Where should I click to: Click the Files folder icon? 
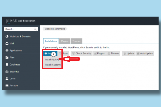tap(7, 58)
